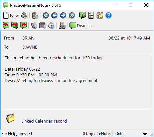Open eNote settings speech bubble with gear
This screenshot has width=154, height=137.
point(83,15)
